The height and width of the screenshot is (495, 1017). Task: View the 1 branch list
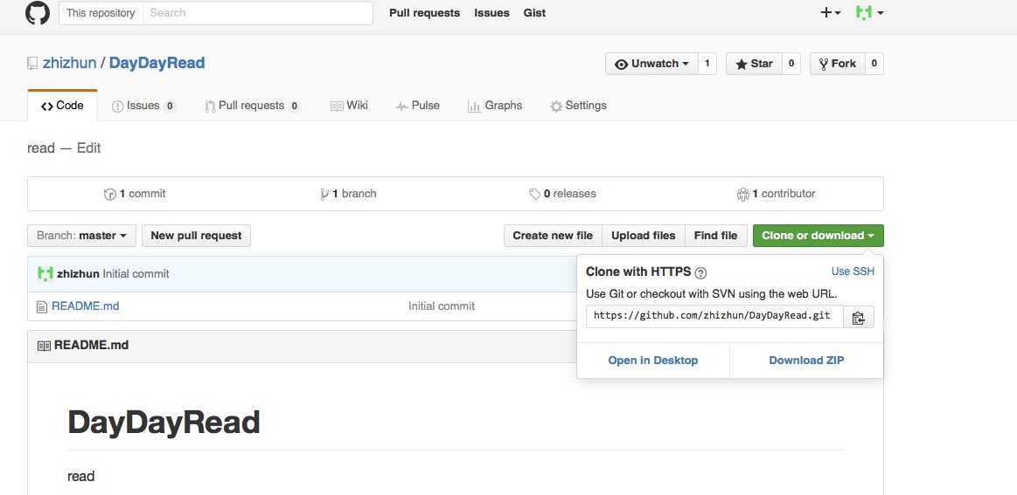click(x=348, y=194)
